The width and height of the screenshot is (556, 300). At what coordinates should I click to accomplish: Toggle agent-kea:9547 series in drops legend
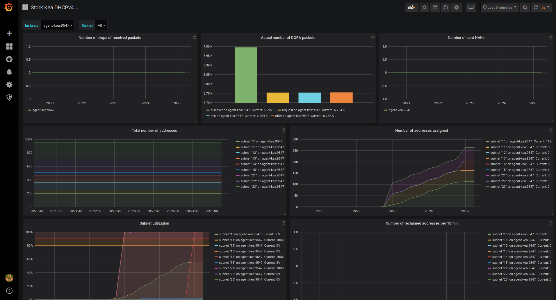coord(43,110)
